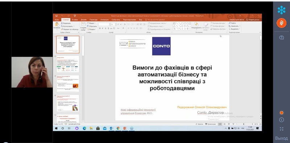Click the zoom slider in status bar
Screen dimensions: 290x143
pyautogui.click(x=244, y=124)
